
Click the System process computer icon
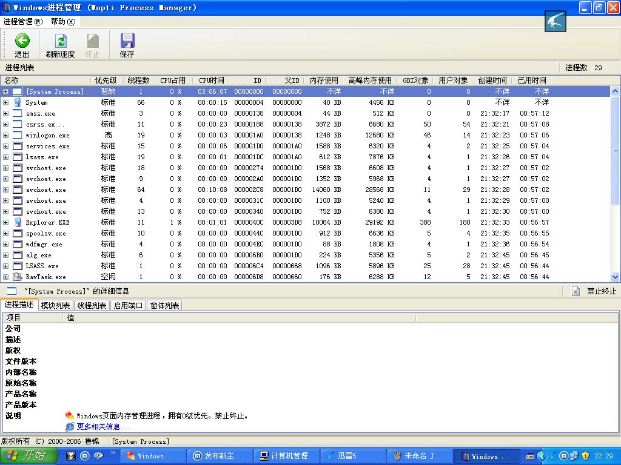(18, 102)
